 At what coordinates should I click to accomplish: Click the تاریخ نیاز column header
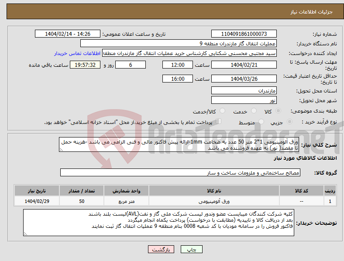pos(37,191)
